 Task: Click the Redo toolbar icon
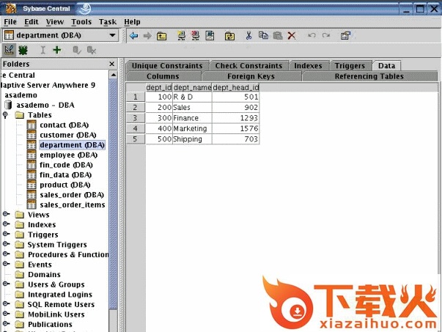point(326,35)
